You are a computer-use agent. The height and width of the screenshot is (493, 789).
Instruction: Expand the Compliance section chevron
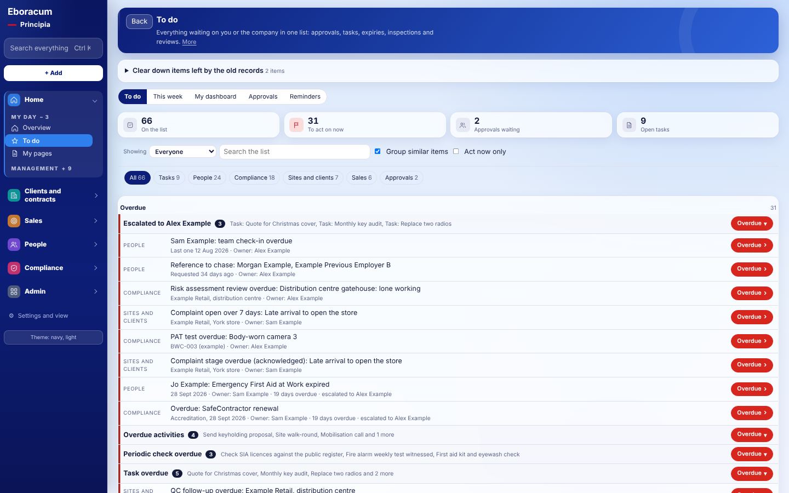pos(96,268)
